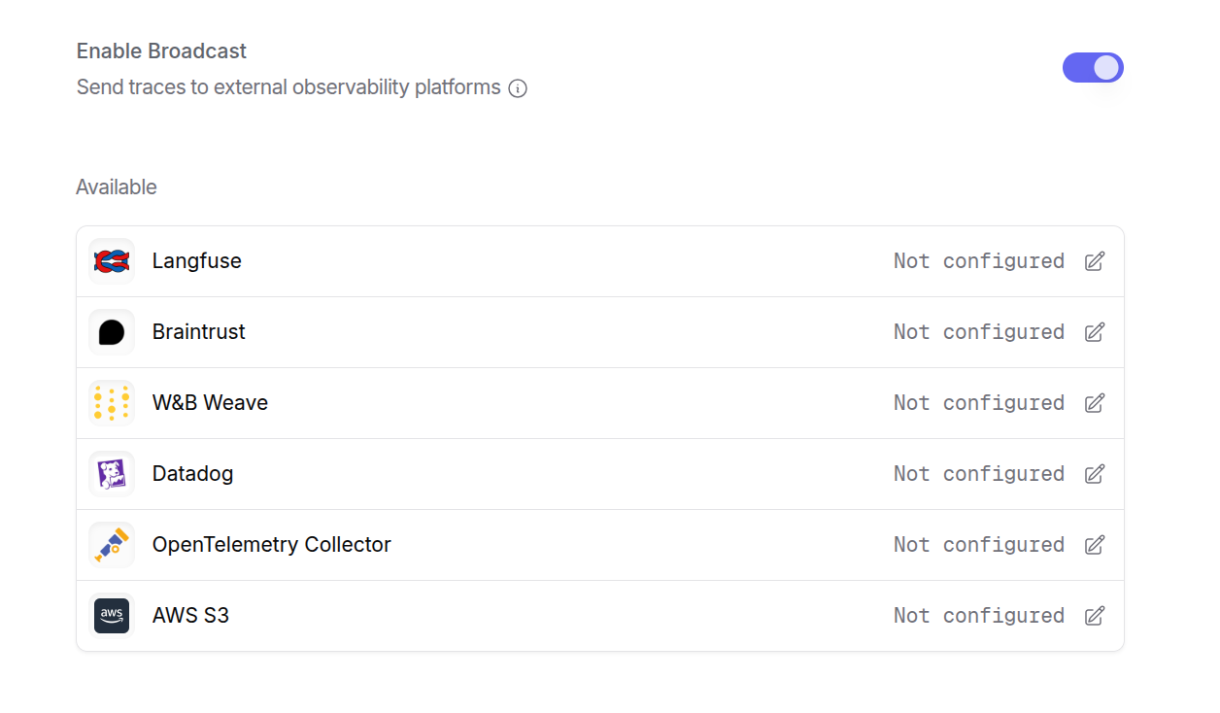1220x713 pixels.
Task: Click the Datadog logo icon
Action: (112, 474)
